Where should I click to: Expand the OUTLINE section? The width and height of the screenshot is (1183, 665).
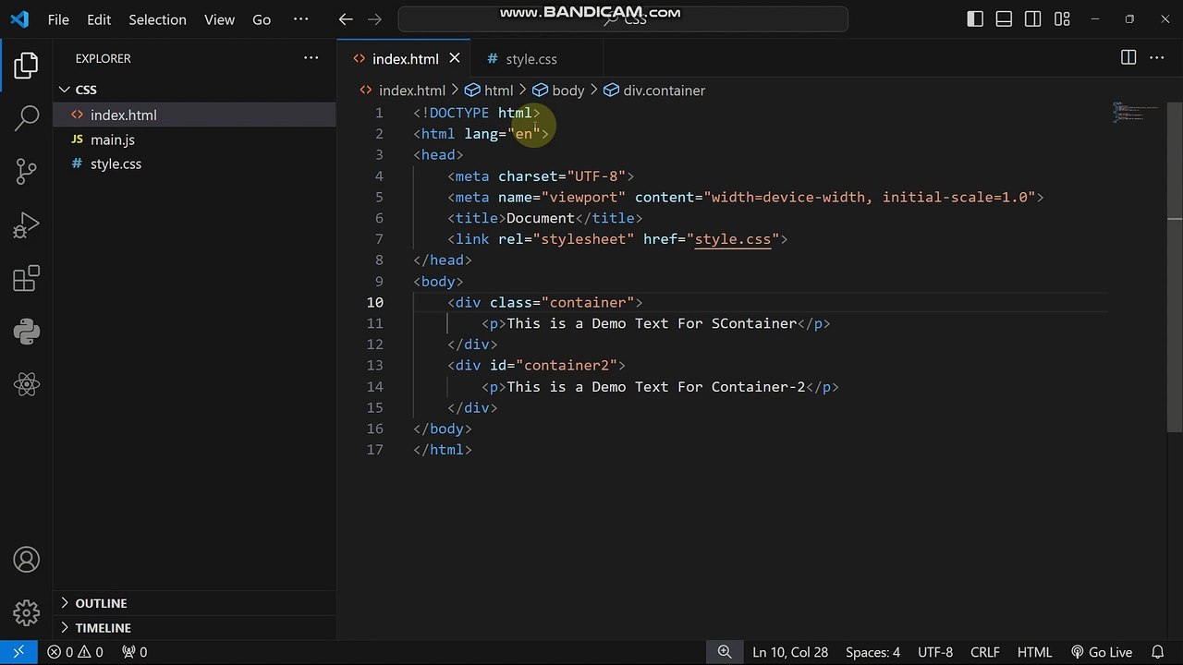click(x=101, y=603)
